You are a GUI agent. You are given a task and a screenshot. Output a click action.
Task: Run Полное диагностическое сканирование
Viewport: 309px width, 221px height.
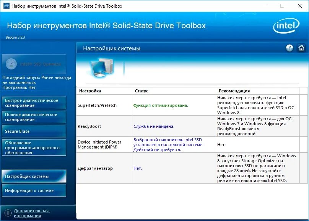click(34, 117)
